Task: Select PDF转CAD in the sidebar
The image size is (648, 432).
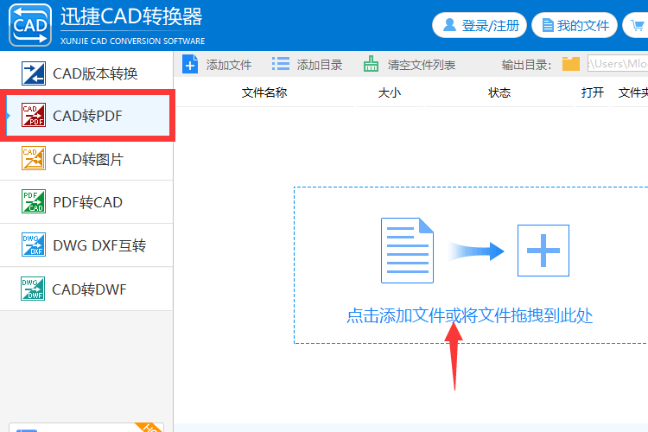Action: click(86, 201)
